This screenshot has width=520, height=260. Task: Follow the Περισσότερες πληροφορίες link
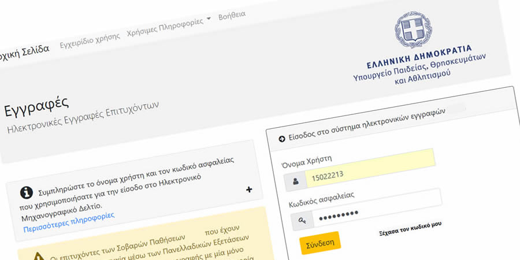coord(69,221)
